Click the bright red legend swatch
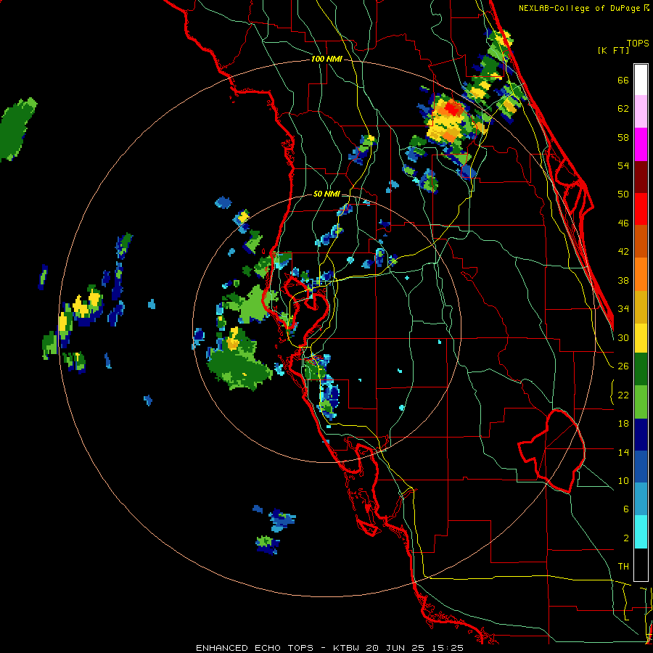The width and height of the screenshot is (653, 653). (x=641, y=210)
